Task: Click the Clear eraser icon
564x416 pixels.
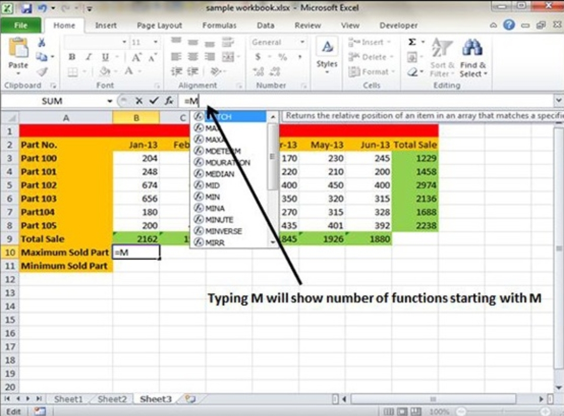Action: (412, 72)
